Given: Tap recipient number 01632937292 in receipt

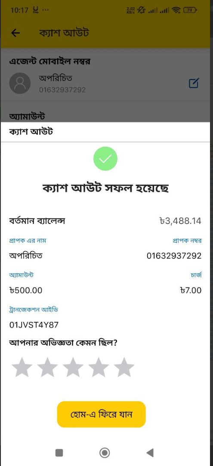Looking at the screenshot, I should 174,255.
